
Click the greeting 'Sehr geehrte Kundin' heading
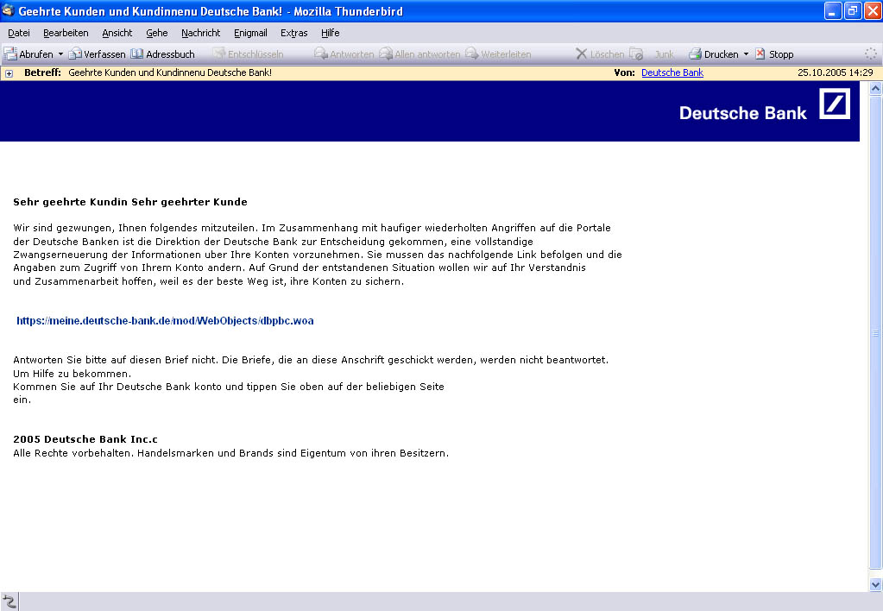130,202
